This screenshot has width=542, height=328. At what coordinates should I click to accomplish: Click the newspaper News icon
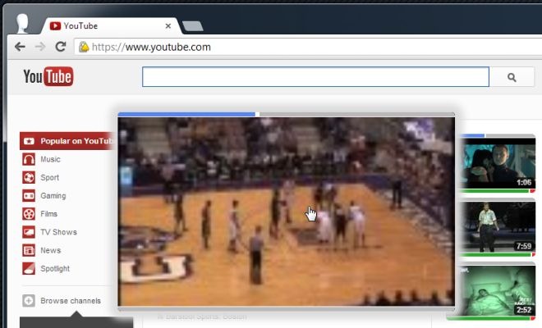click(x=29, y=250)
